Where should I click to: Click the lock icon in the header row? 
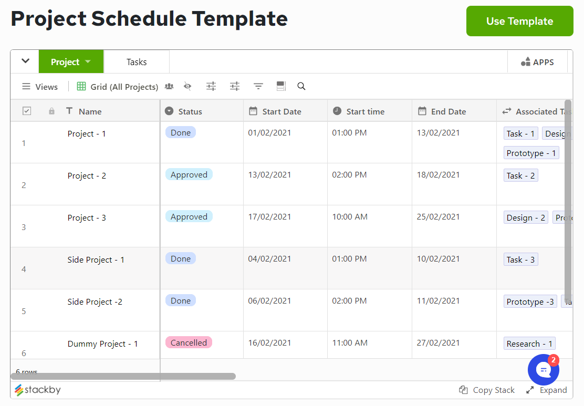click(x=51, y=111)
